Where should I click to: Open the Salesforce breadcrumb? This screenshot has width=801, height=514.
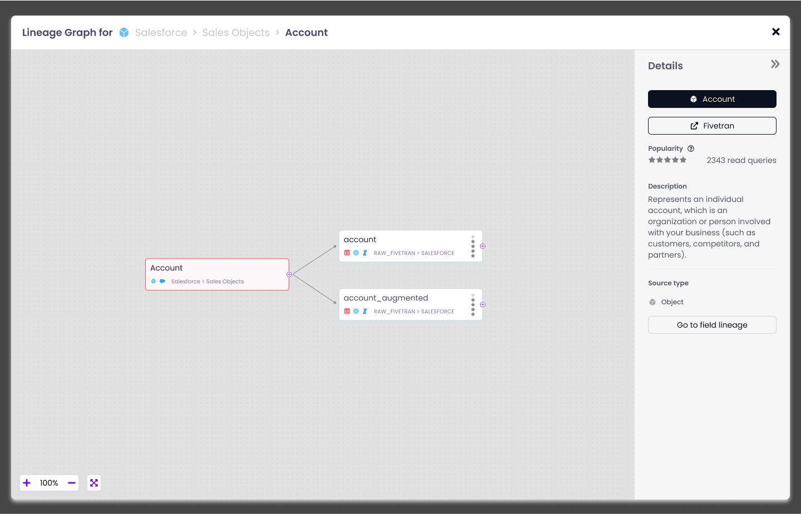[x=161, y=33]
